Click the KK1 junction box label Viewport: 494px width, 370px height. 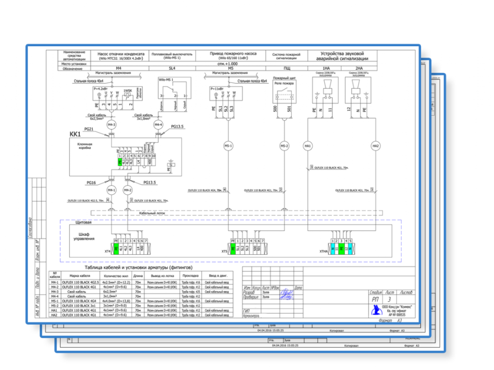pos(75,134)
